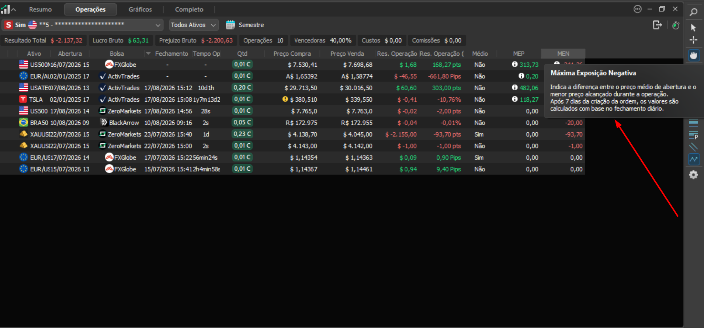Click the 0,23 C quantity badge
Screen dimensions: 704x328
[242, 134]
